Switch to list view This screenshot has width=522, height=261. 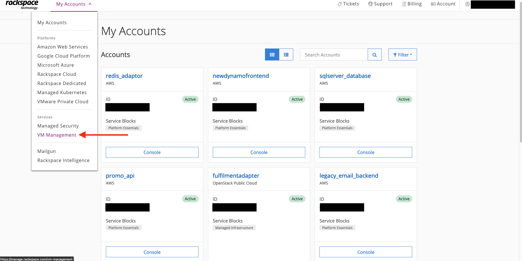pos(286,54)
